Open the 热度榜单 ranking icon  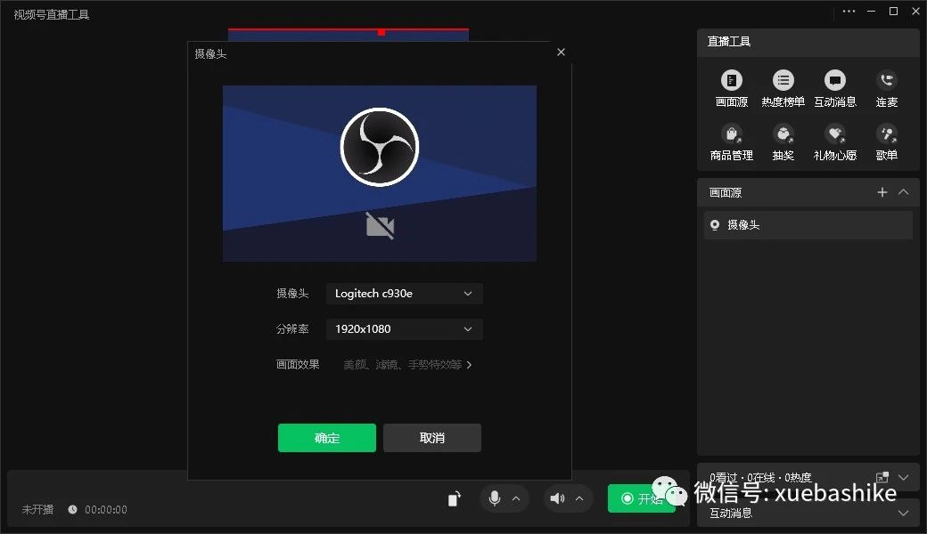pos(783,80)
